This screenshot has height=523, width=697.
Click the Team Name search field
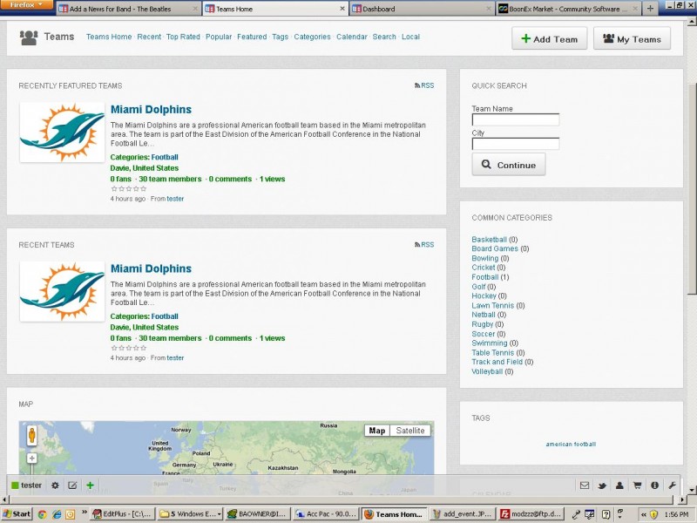[x=516, y=119]
